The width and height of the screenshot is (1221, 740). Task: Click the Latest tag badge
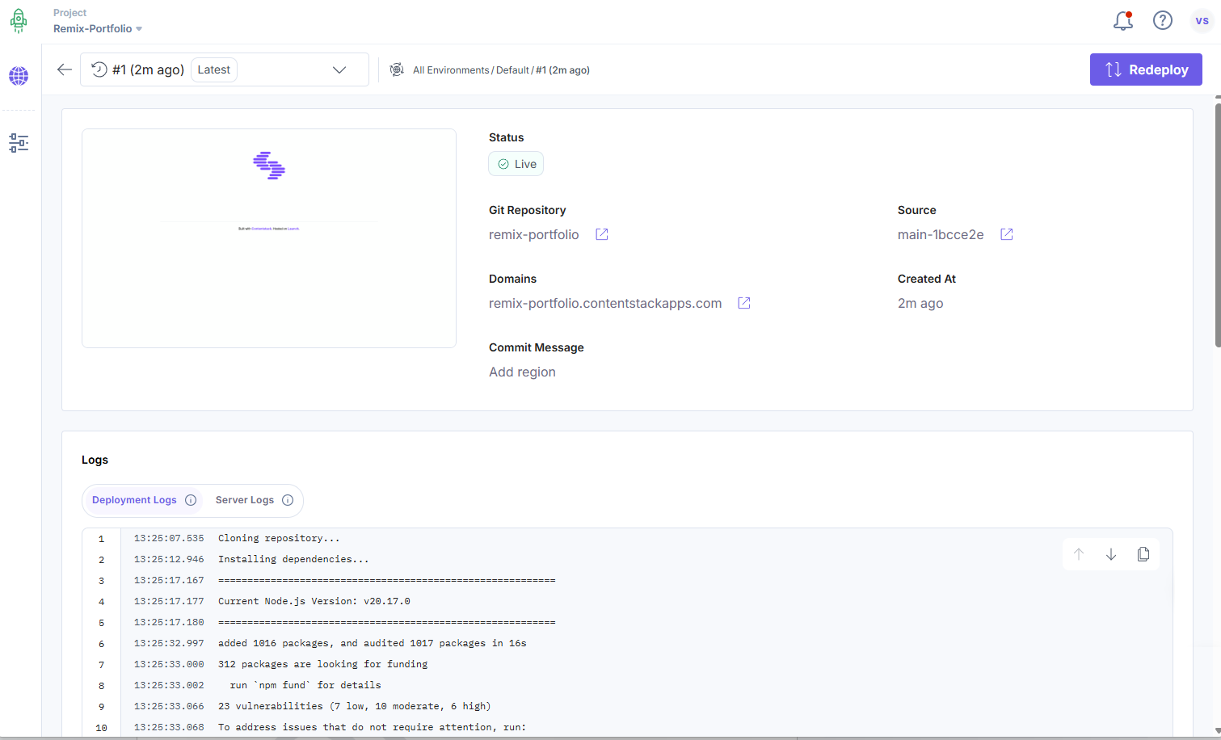click(x=214, y=69)
